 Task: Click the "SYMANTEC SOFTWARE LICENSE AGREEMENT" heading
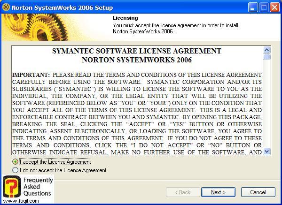[x=137, y=51]
